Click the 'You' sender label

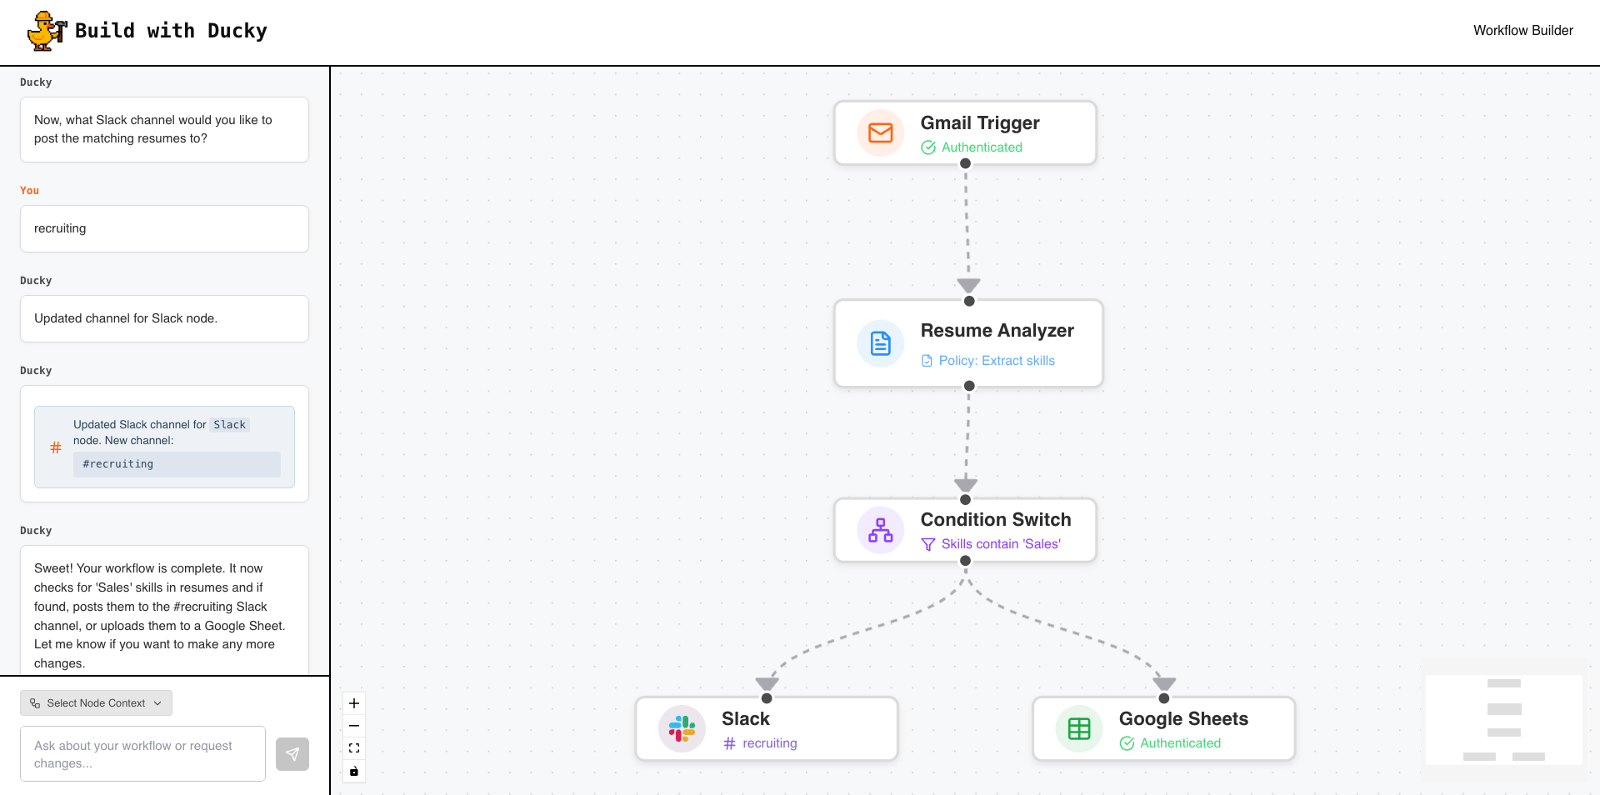coord(30,191)
